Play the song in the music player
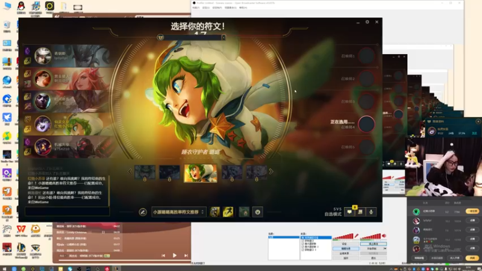 click(x=174, y=255)
